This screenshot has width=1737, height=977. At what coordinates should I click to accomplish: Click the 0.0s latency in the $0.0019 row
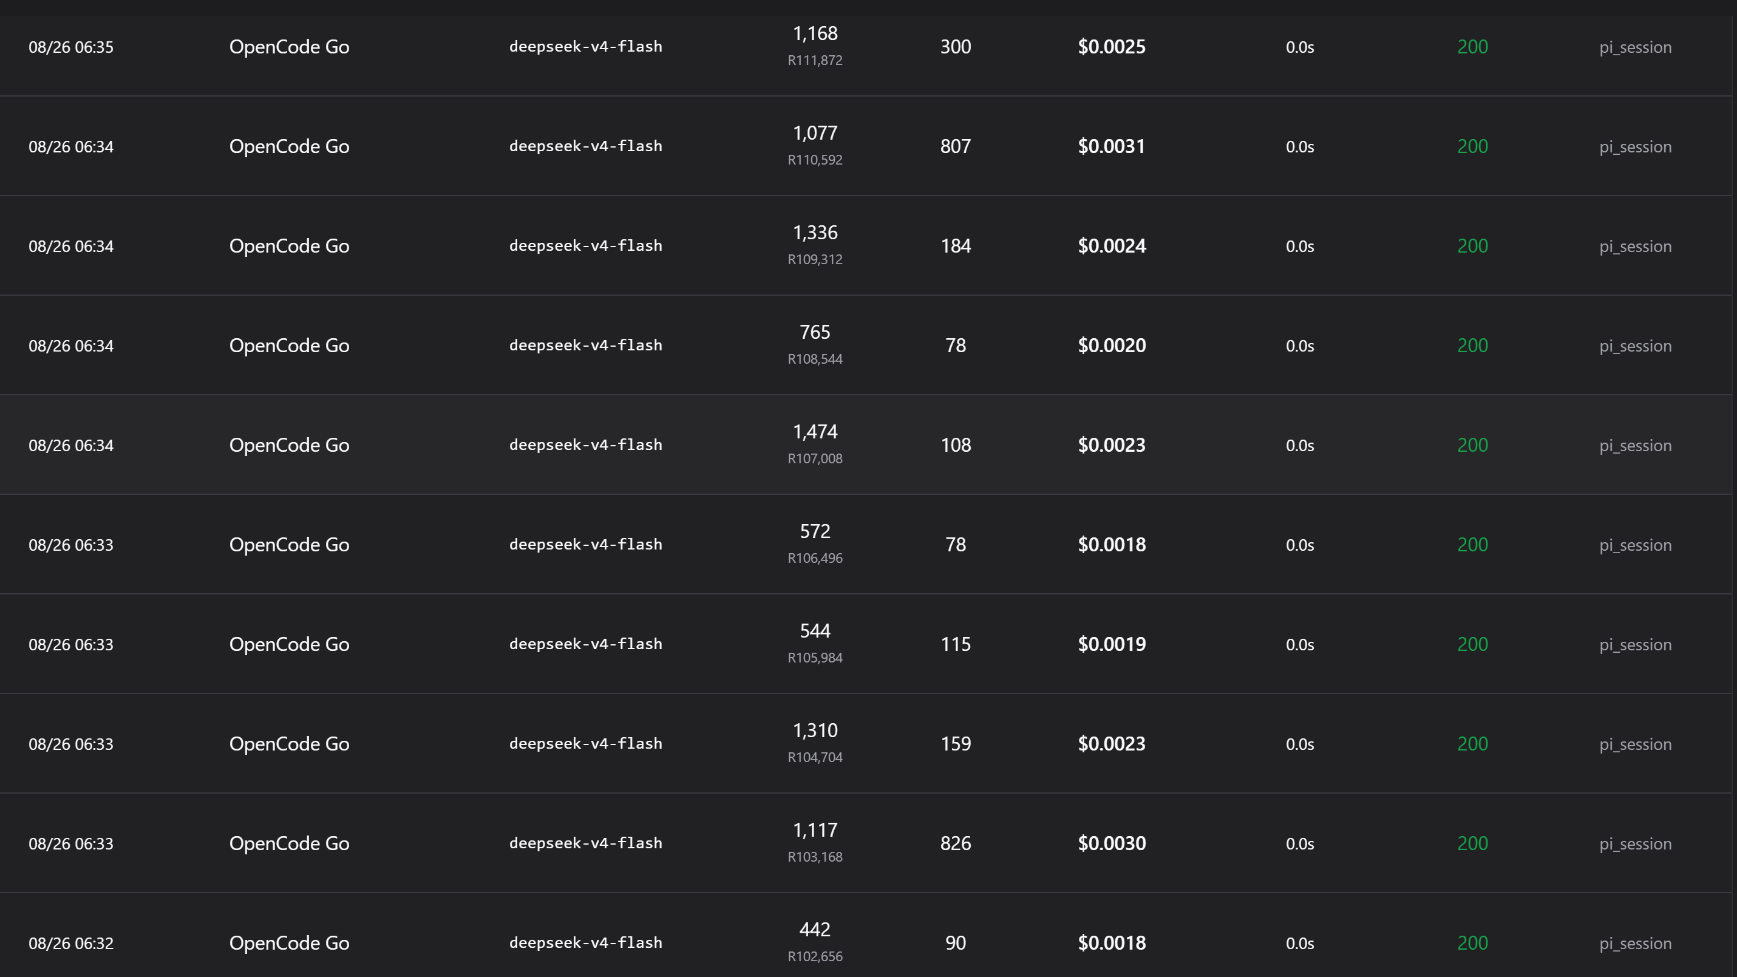(x=1299, y=645)
